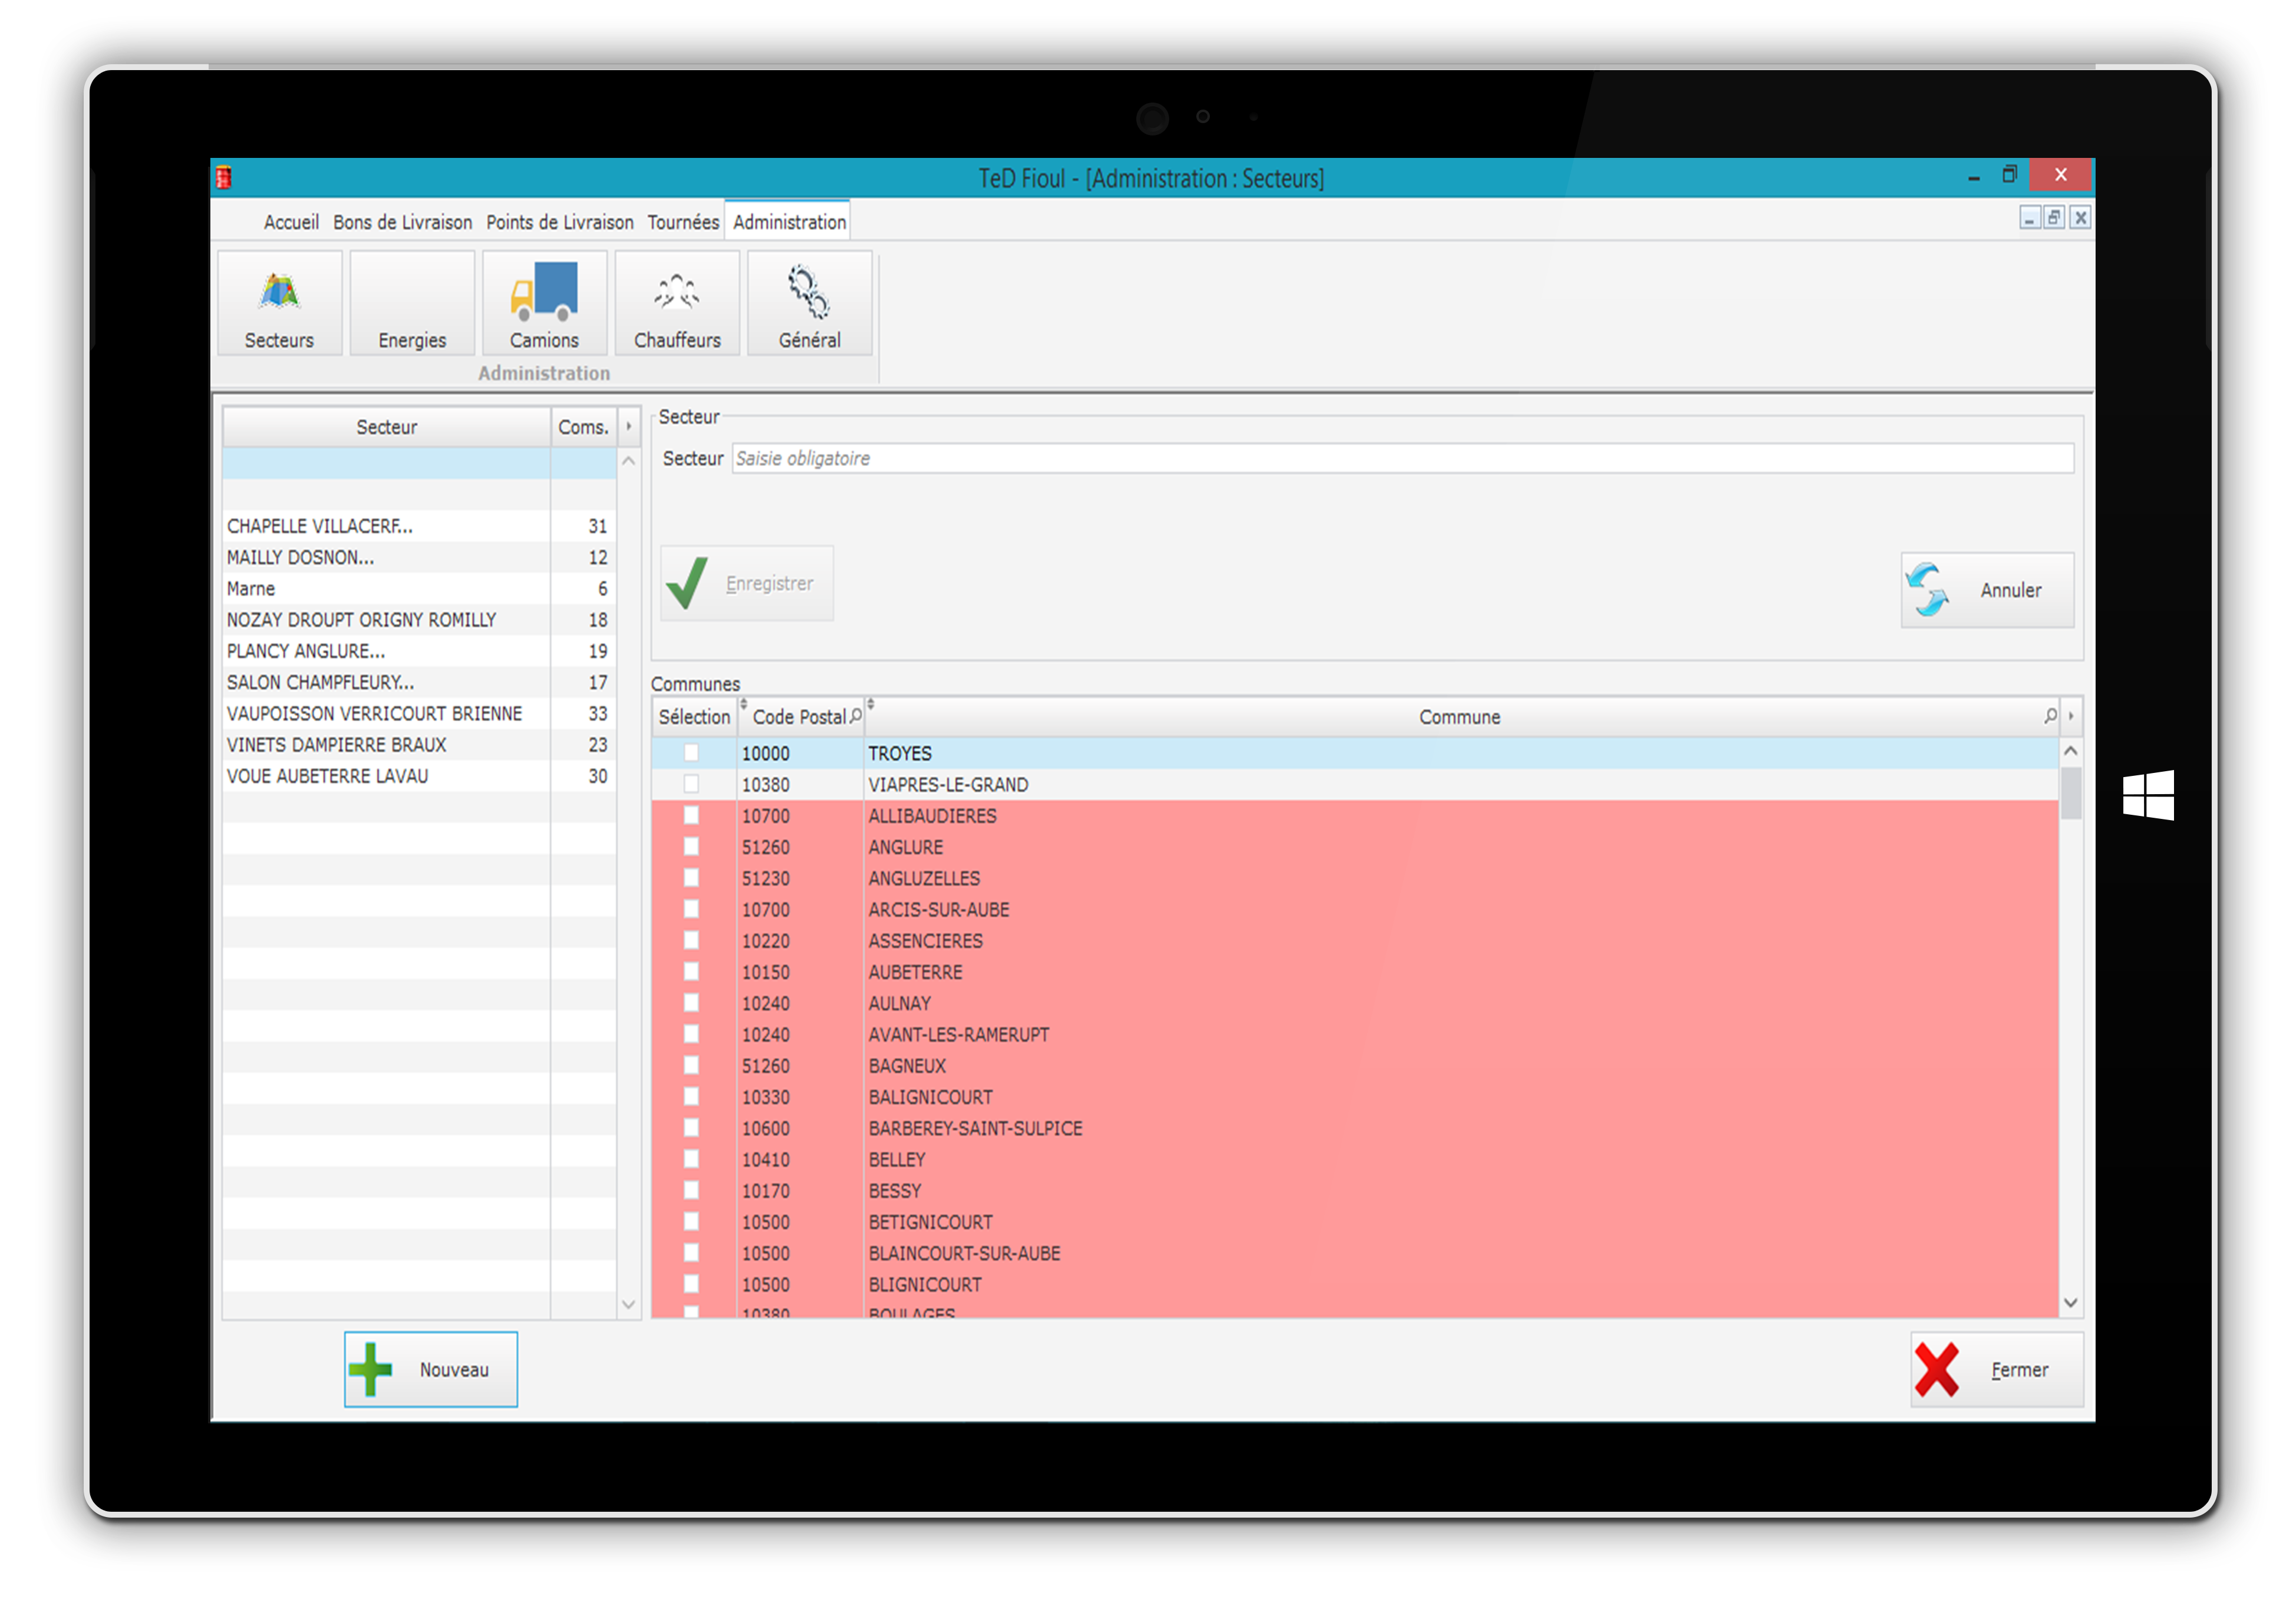Click the Nouveau button

point(431,1369)
